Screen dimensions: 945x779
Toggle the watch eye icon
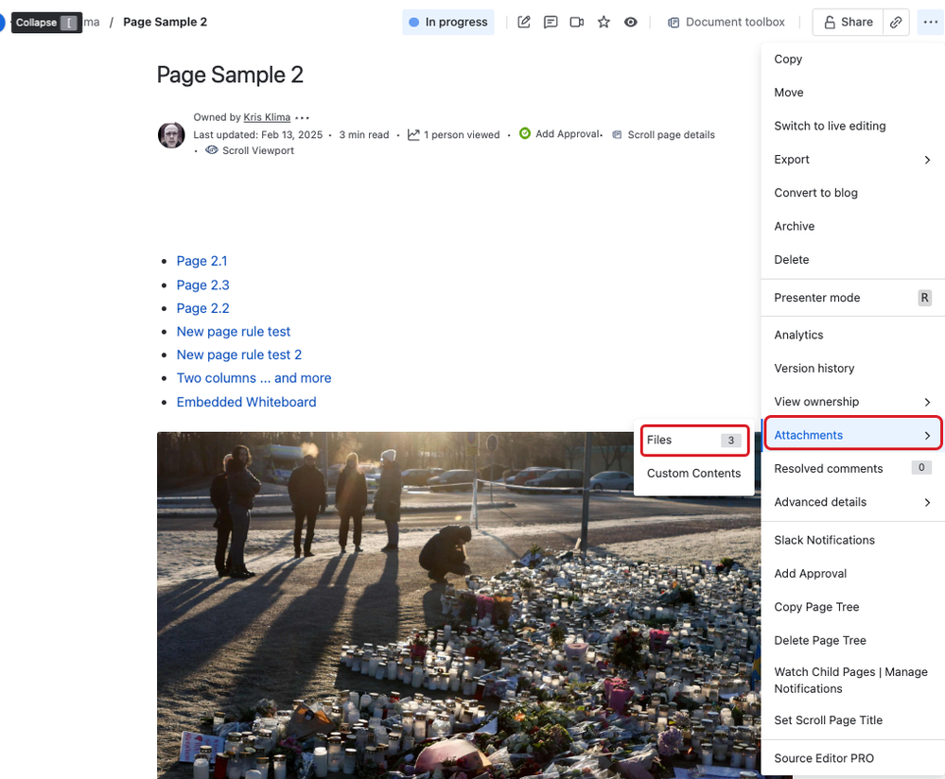click(630, 23)
